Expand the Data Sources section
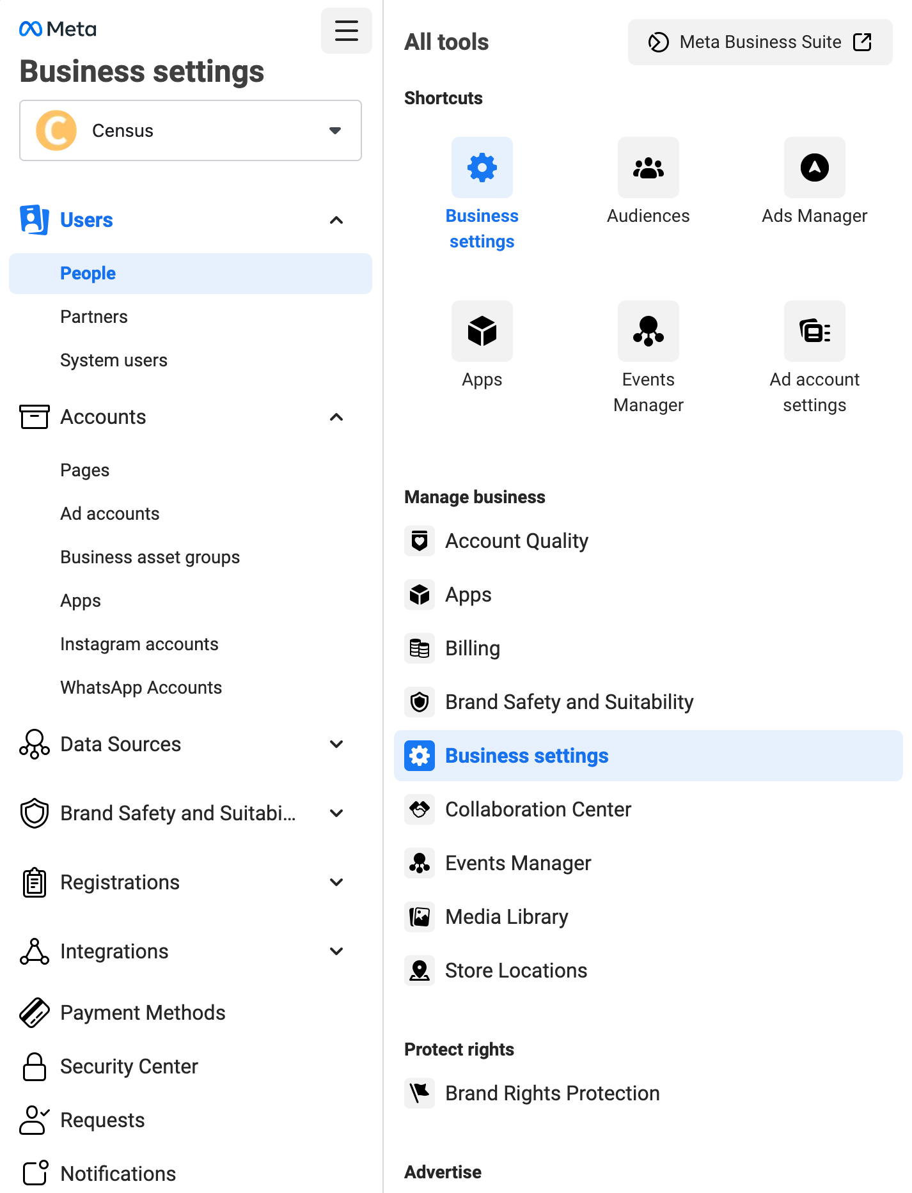This screenshot has height=1193, width=912. (x=336, y=744)
